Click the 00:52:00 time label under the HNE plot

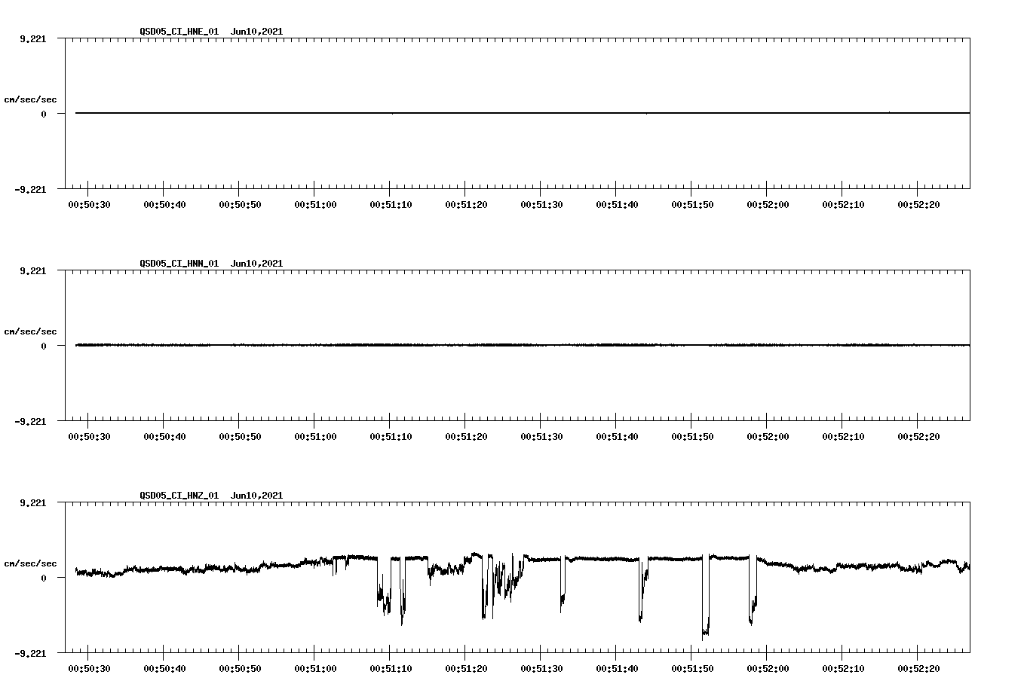point(768,205)
